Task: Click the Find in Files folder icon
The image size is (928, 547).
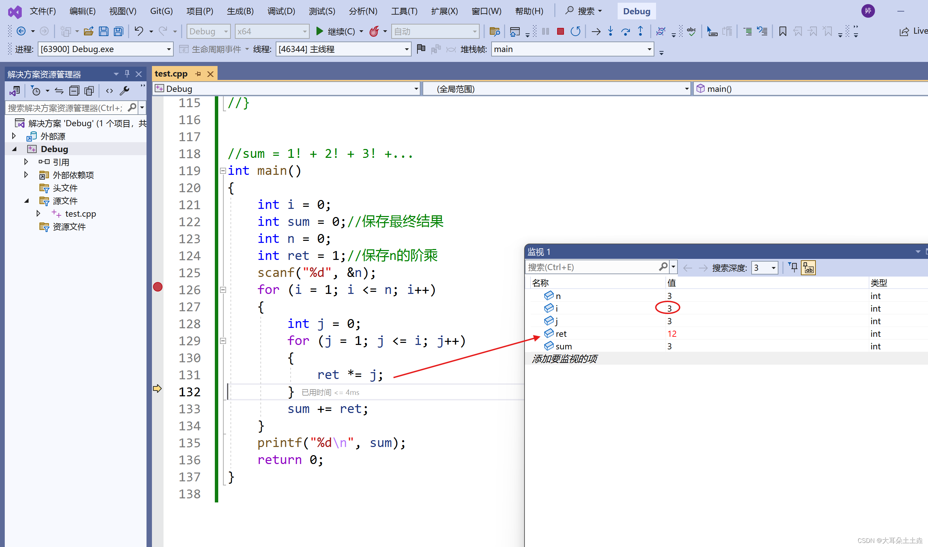Action: pos(494,31)
